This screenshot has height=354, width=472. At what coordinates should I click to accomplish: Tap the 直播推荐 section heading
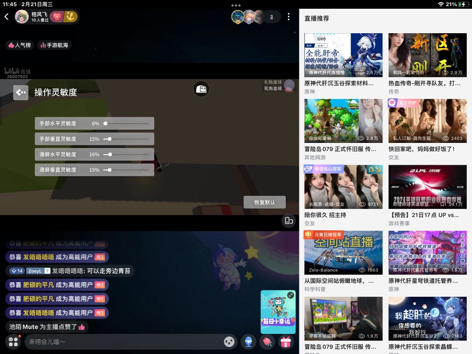[x=317, y=18]
